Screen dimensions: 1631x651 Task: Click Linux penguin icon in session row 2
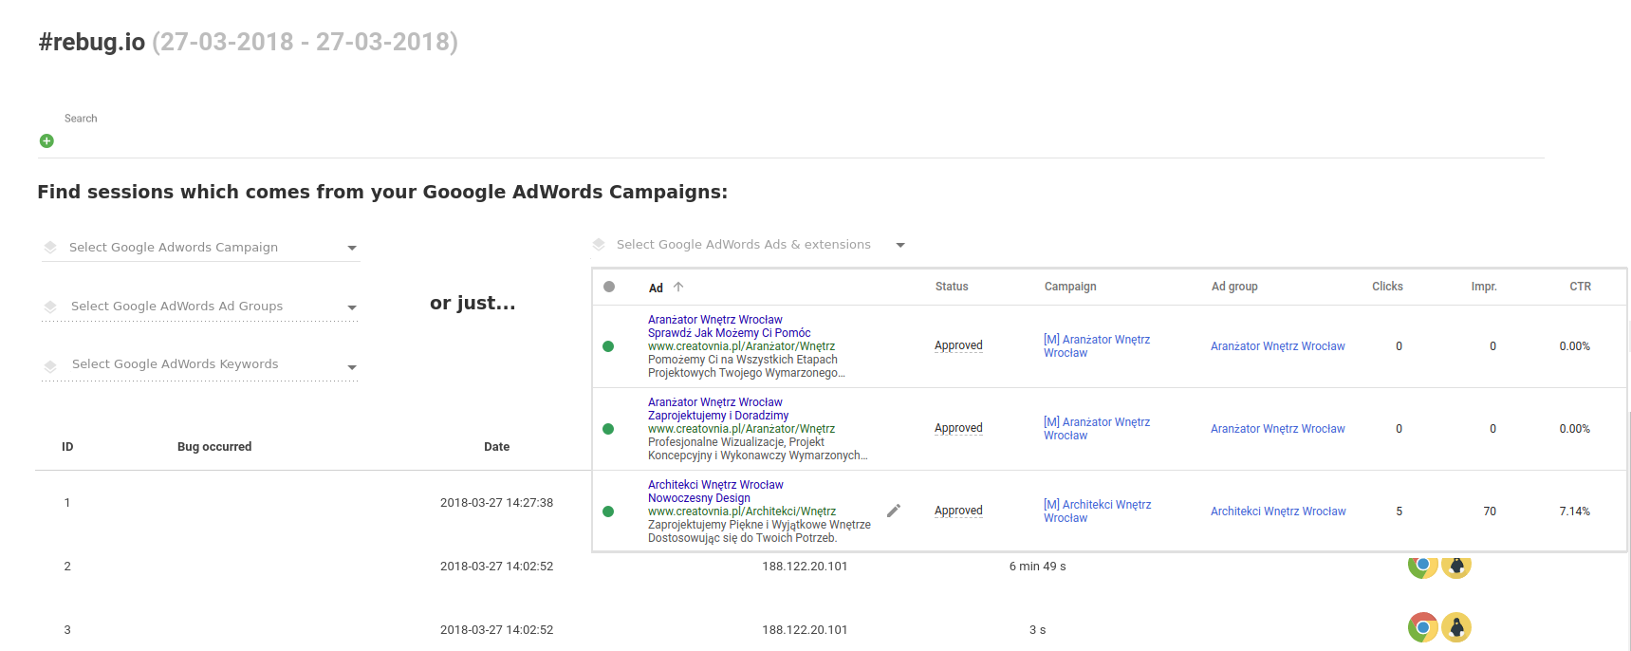point(1456,566)
